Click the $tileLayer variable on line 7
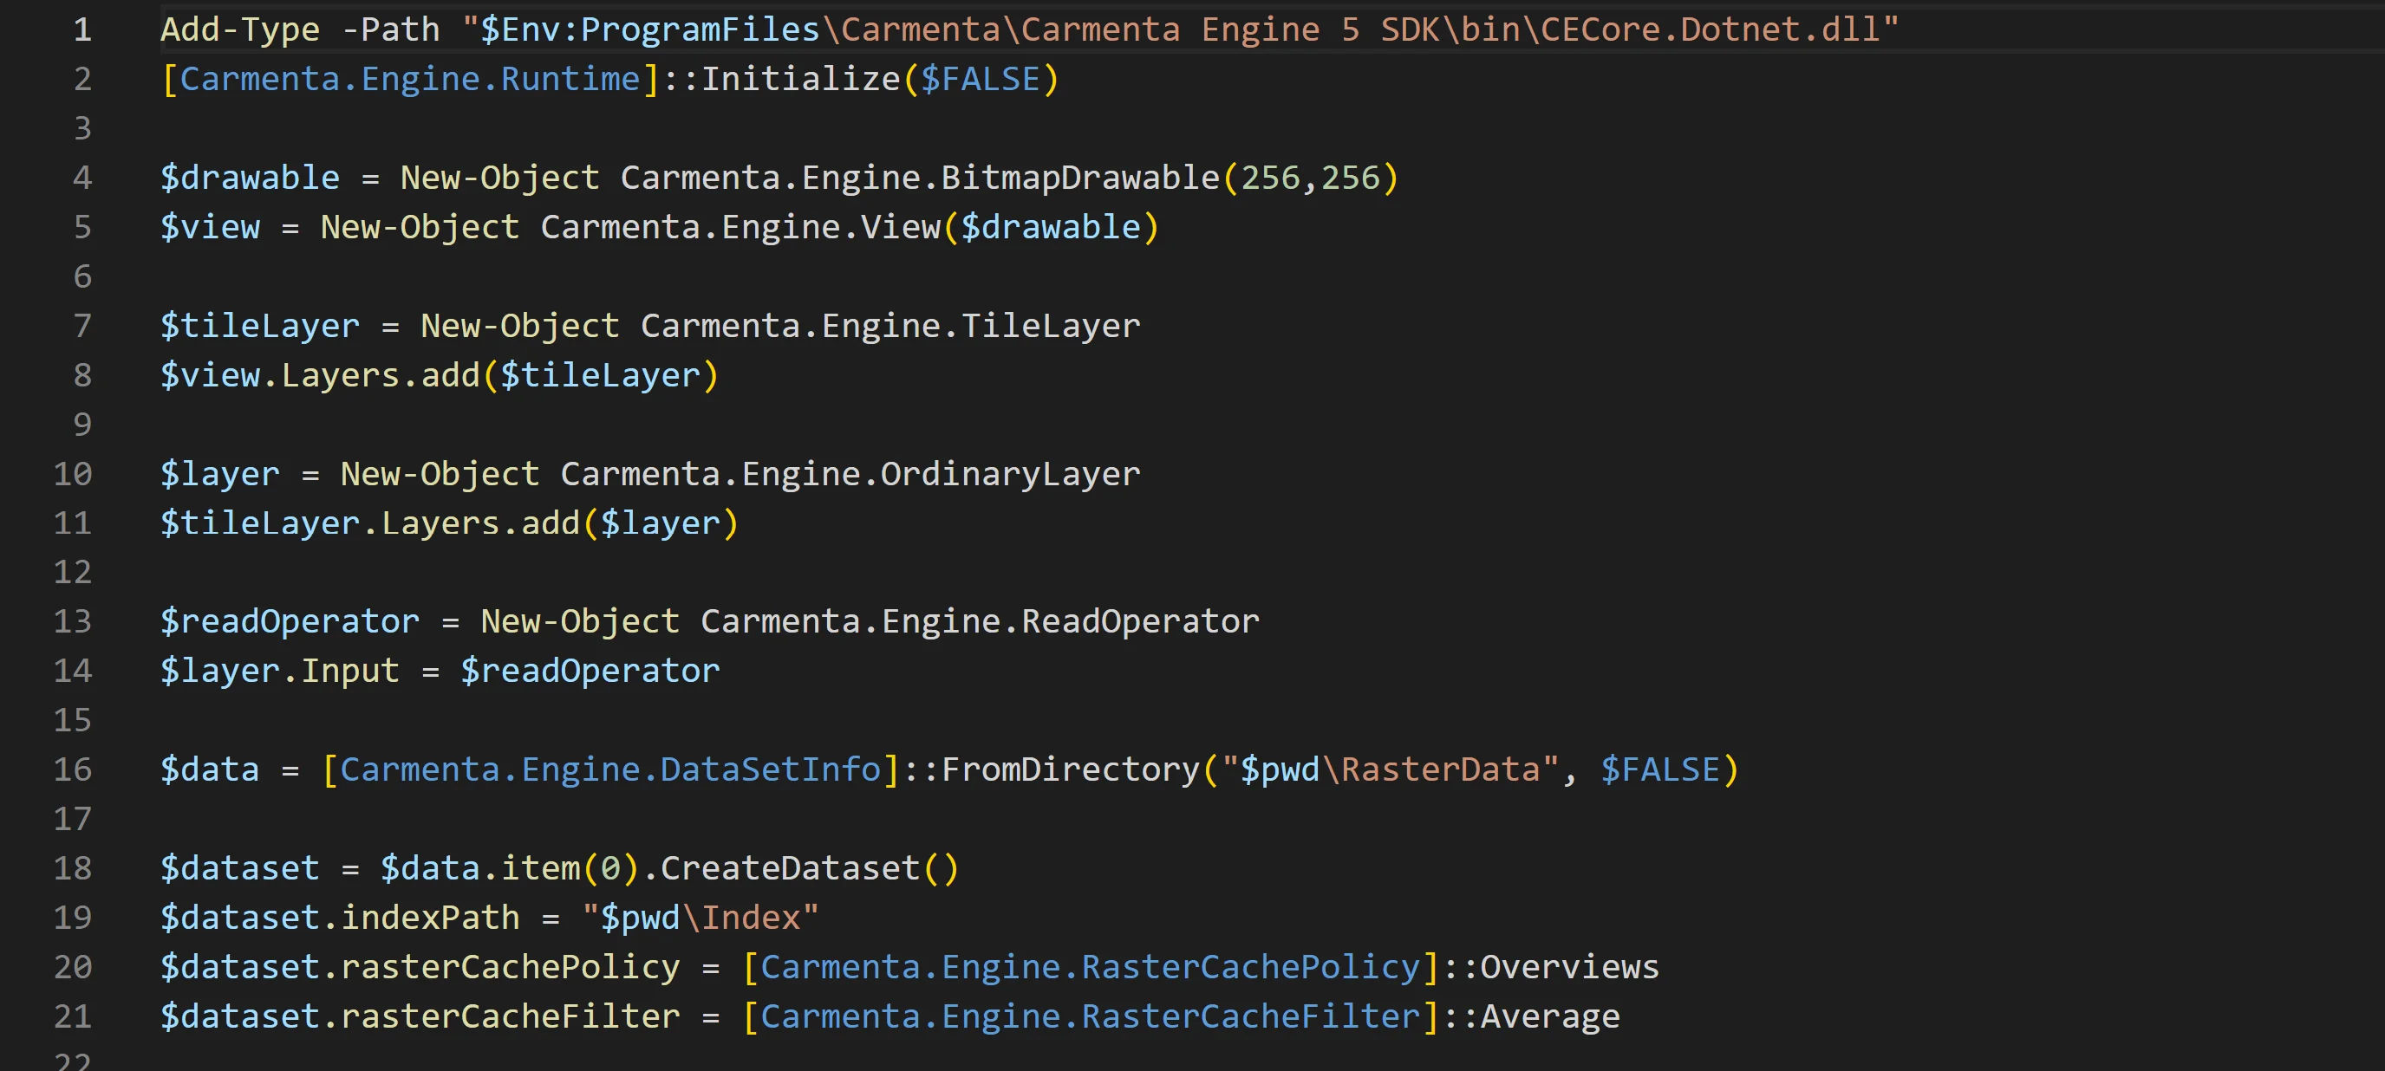This screenshot has height=1071, width=2385. pyautogui.click(x=259, y=326)
